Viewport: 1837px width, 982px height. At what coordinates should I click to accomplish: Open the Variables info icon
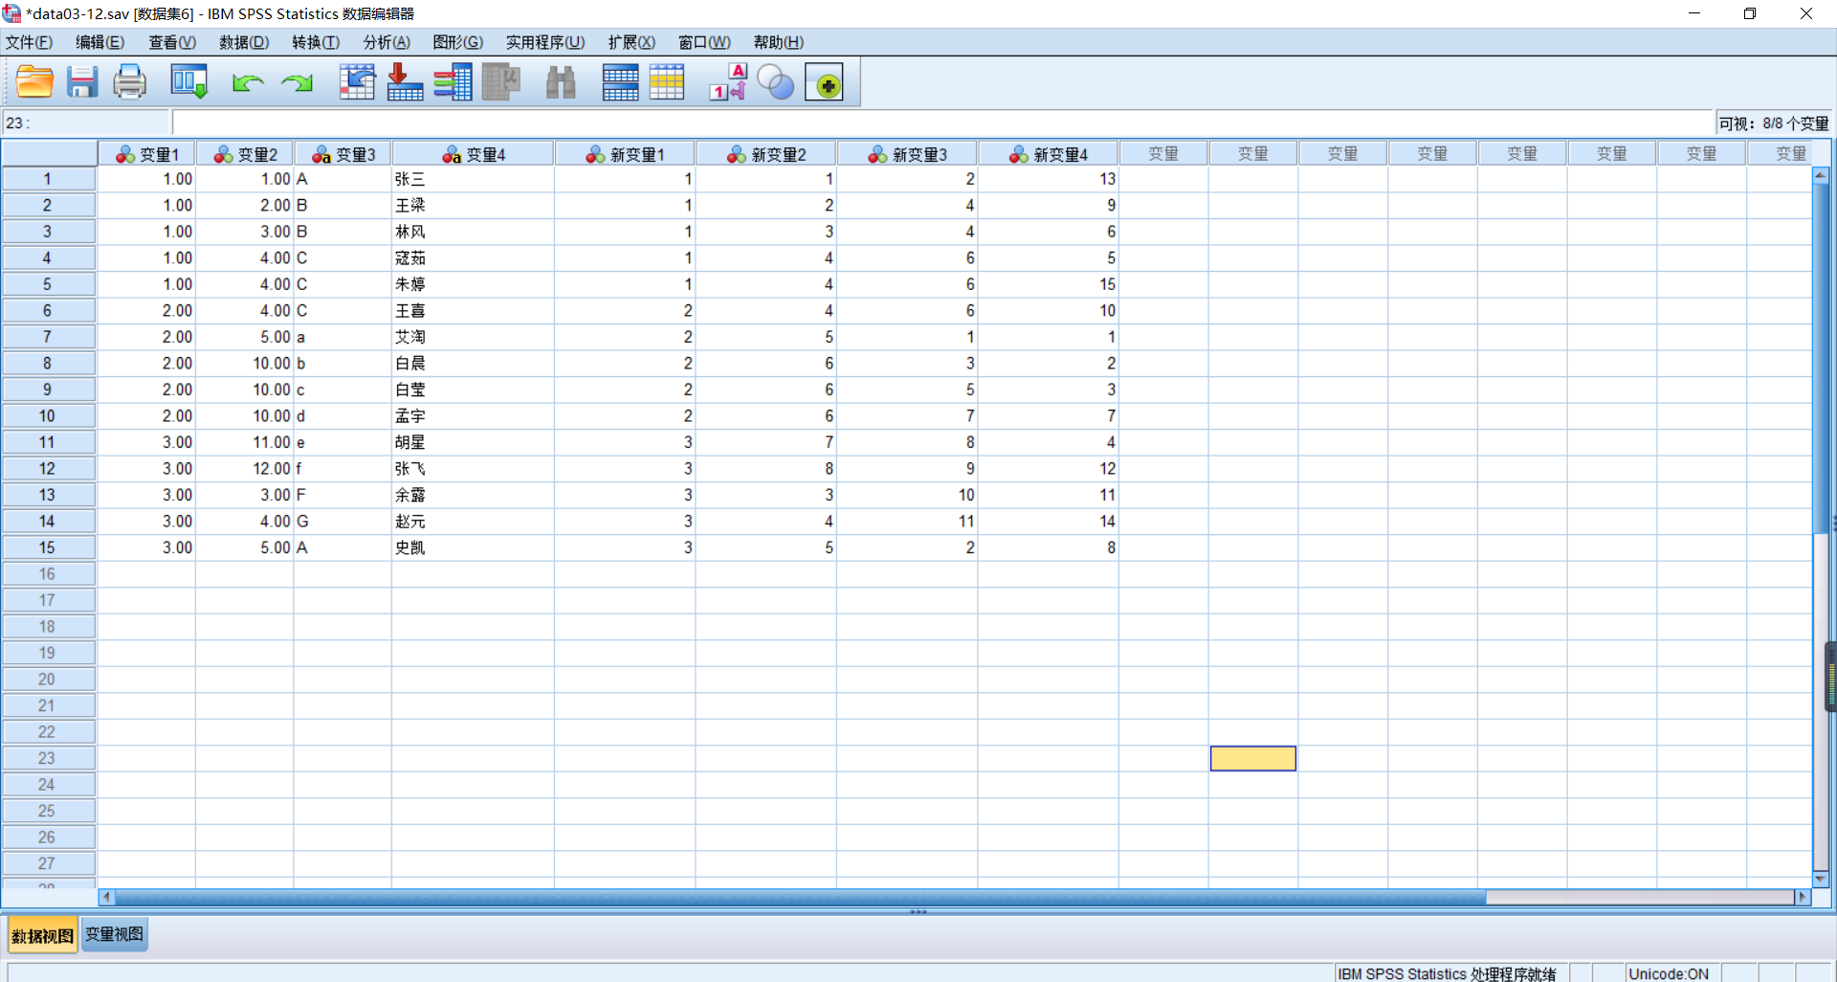pos(453,82)
